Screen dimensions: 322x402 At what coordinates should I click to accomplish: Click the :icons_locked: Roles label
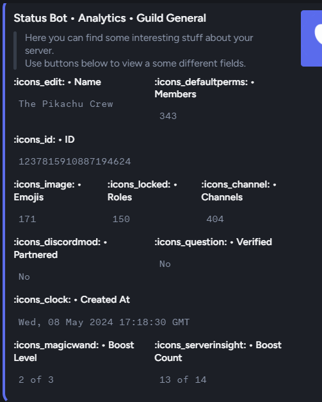pyautogui.click(x=142, y=191)
